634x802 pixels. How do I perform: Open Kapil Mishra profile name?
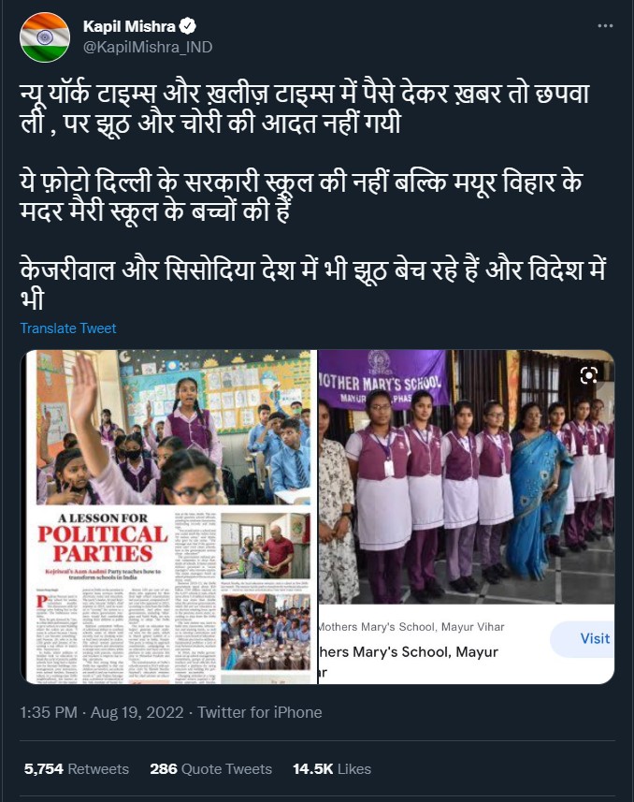pos(129,26)
